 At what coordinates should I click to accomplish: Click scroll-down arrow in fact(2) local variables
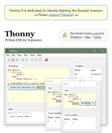point(97,128)
